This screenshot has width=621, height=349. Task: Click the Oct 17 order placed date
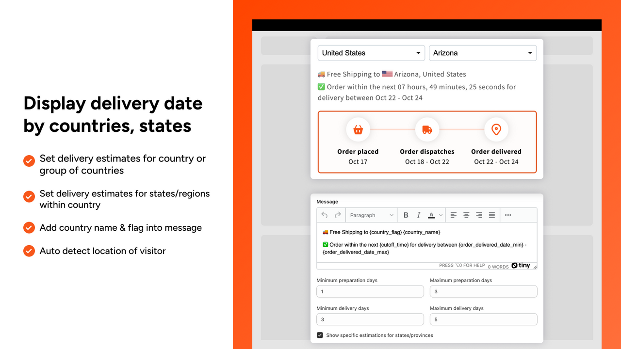(358, 161)
